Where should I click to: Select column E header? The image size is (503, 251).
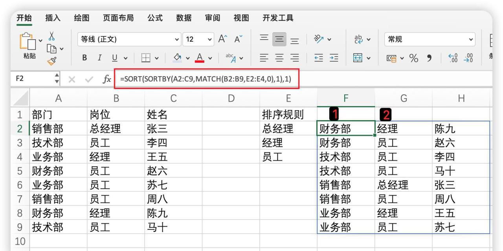(288, 98)
